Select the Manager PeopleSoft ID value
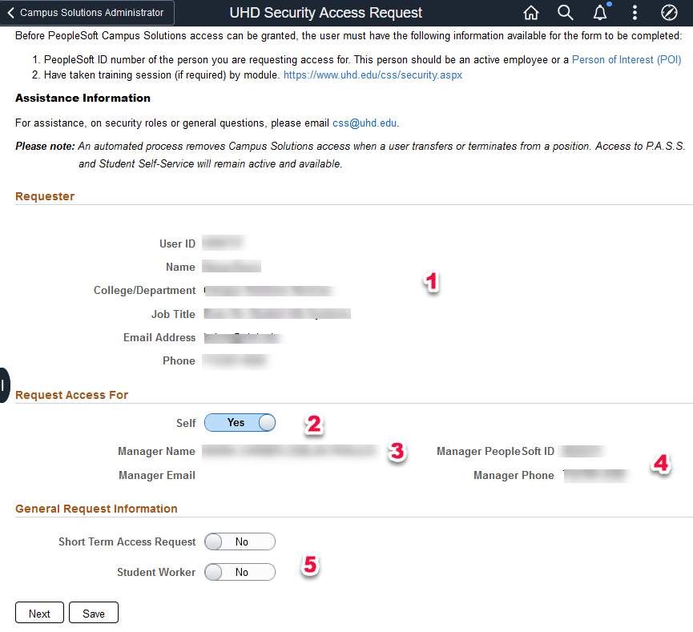The width and height of the screenshot is (693, 632). [x=582, y=451]
